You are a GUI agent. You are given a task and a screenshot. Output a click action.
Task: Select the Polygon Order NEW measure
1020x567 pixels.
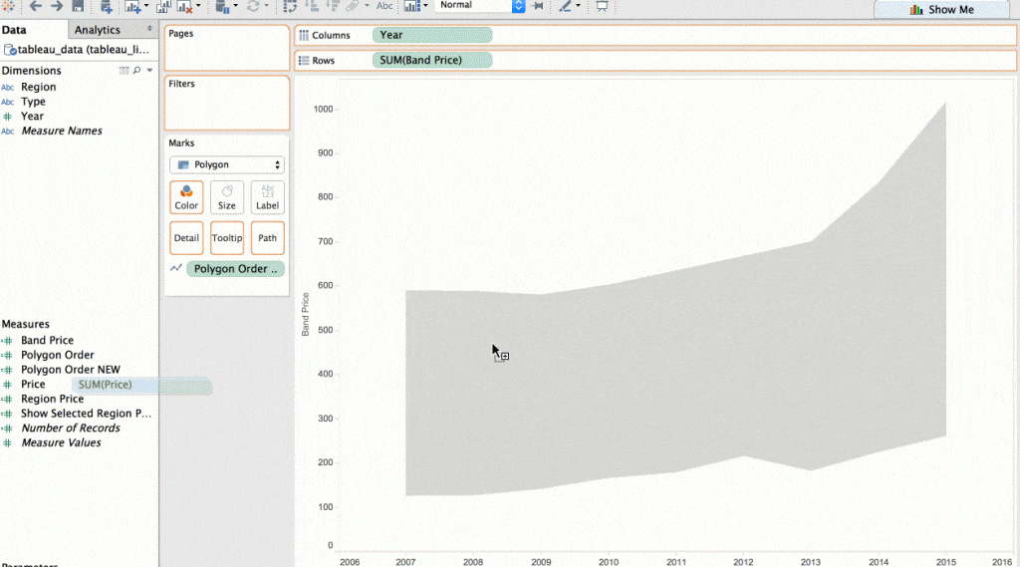point(71,369)
